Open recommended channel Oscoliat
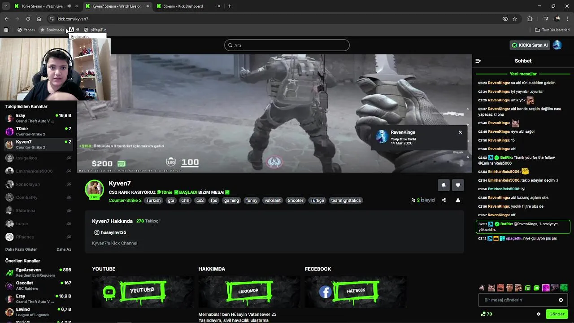Image resolution: width=574 pixels, height=323 pixels. 38,286
